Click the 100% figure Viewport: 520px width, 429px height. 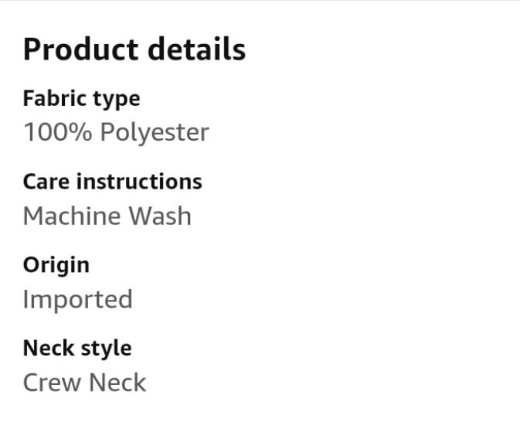58,132
